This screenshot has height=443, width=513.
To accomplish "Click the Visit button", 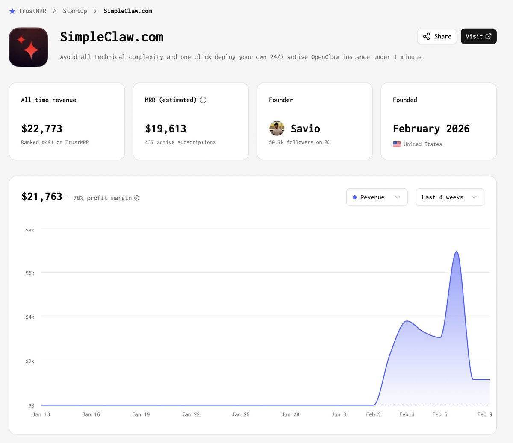I will tap(478, 36).
